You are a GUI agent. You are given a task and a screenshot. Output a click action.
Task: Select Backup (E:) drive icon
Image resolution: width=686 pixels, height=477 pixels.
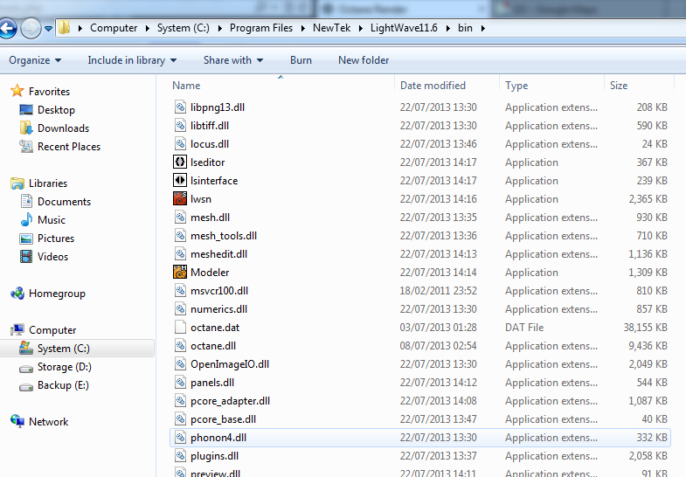pyautogui.click(x=26, y=386)
